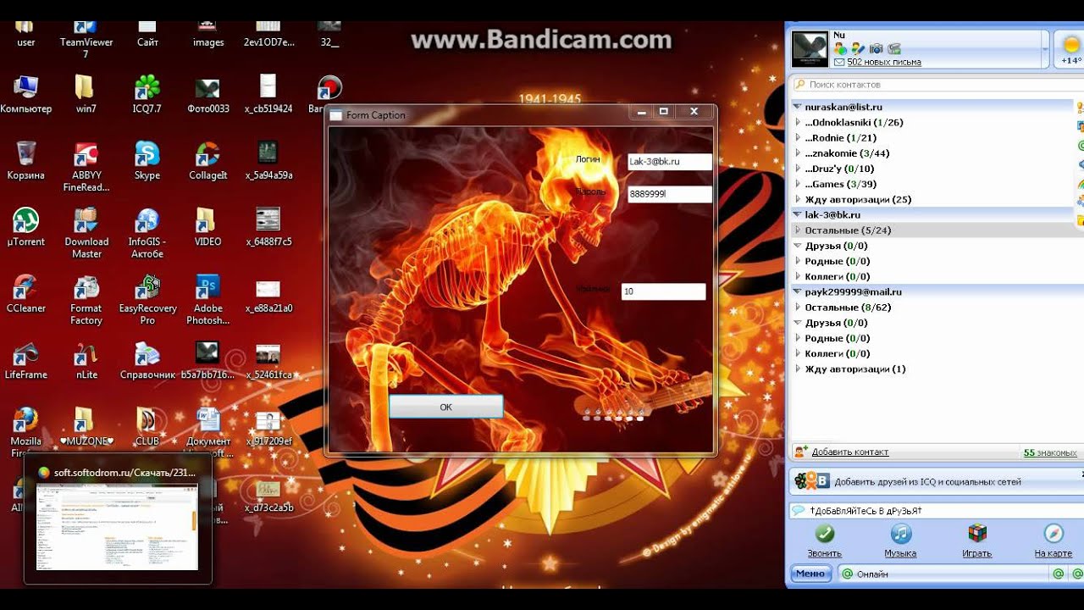Screen dimensions: 1084x610
Task: Click the +14° weather widget
Action: point(1070,50)
